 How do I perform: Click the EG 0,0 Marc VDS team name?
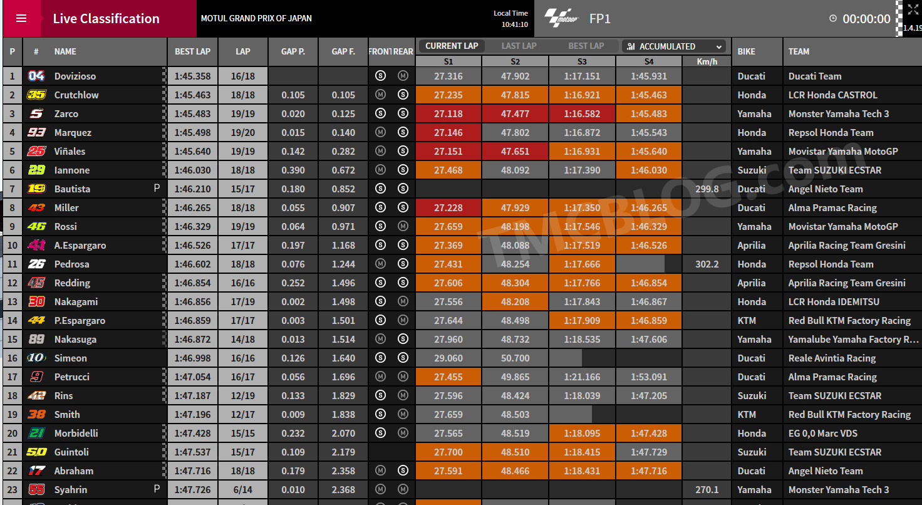[822, 433]
